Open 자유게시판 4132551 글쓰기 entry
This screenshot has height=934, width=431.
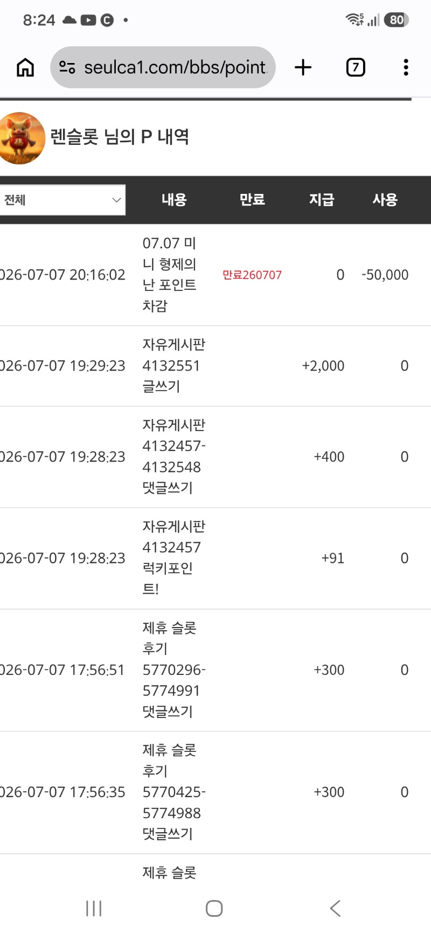click(174, 366)
